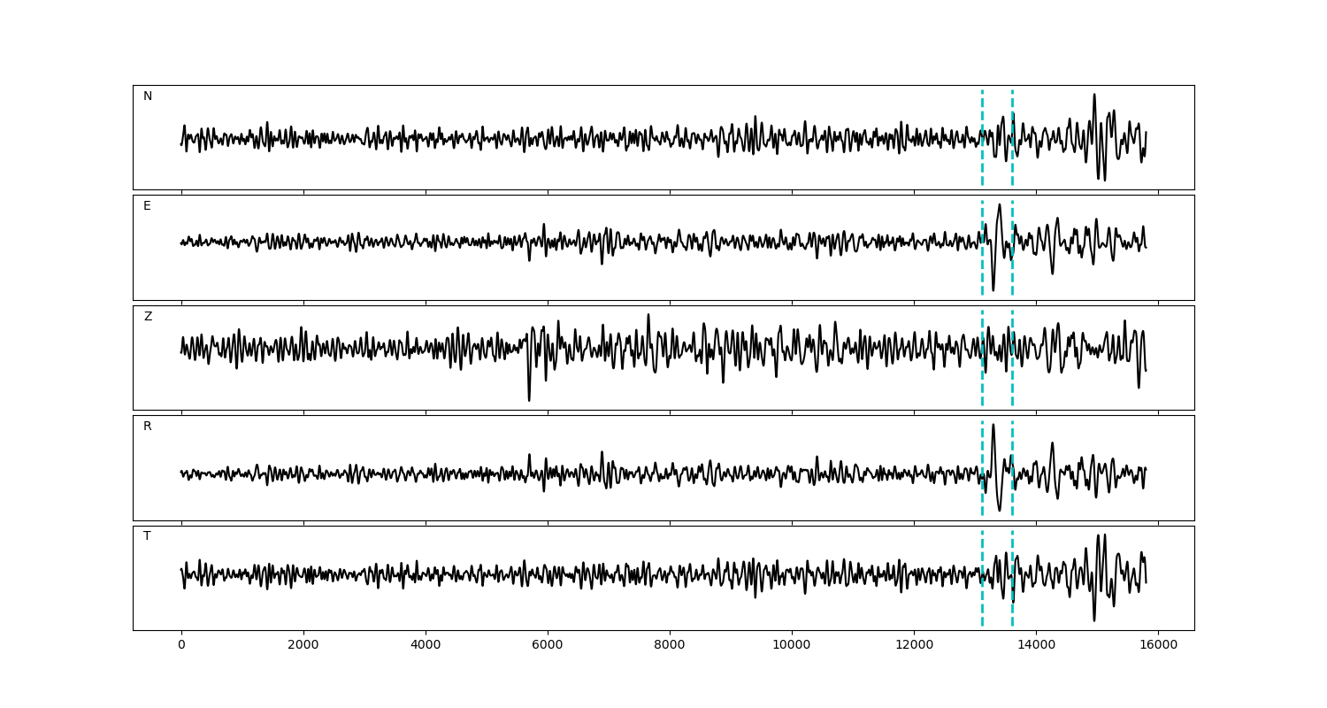Select the T component label in bottom panel

(147, 536)
